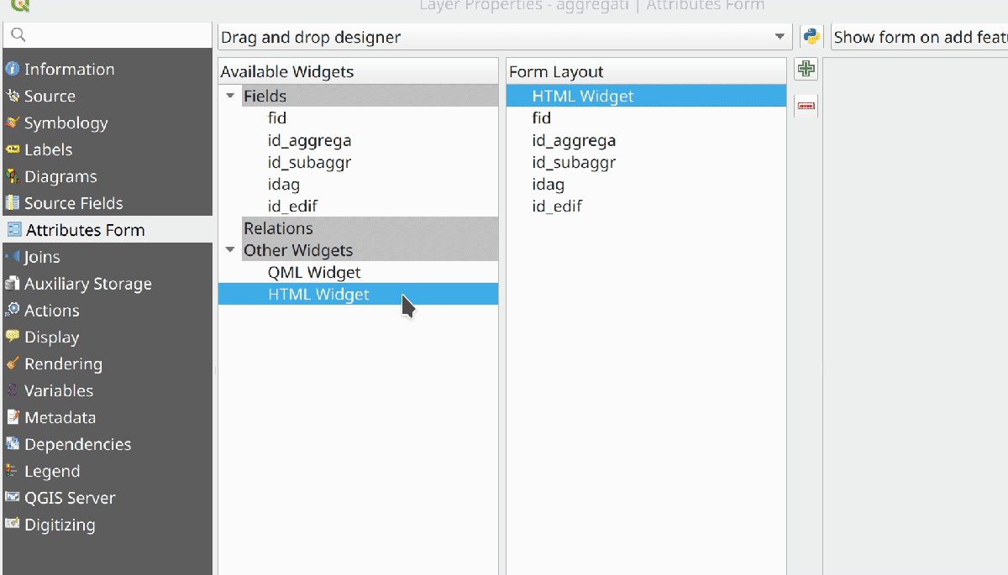1008x575 pixels.
Task: Select HTML Widget in the Form Layout
Action: point(582,97)
